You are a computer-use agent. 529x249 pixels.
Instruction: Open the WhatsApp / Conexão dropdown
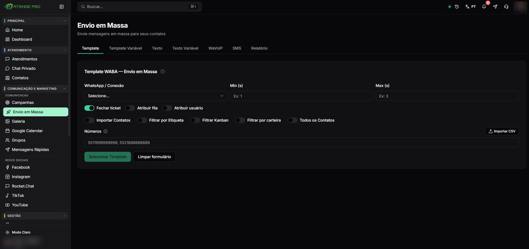pos(156,96)
